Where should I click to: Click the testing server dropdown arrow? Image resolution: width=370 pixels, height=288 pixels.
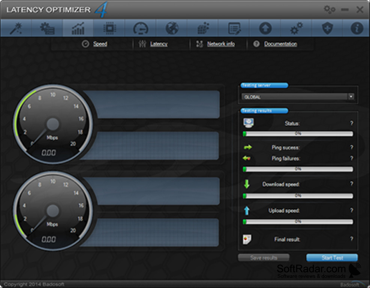point(351,97)
